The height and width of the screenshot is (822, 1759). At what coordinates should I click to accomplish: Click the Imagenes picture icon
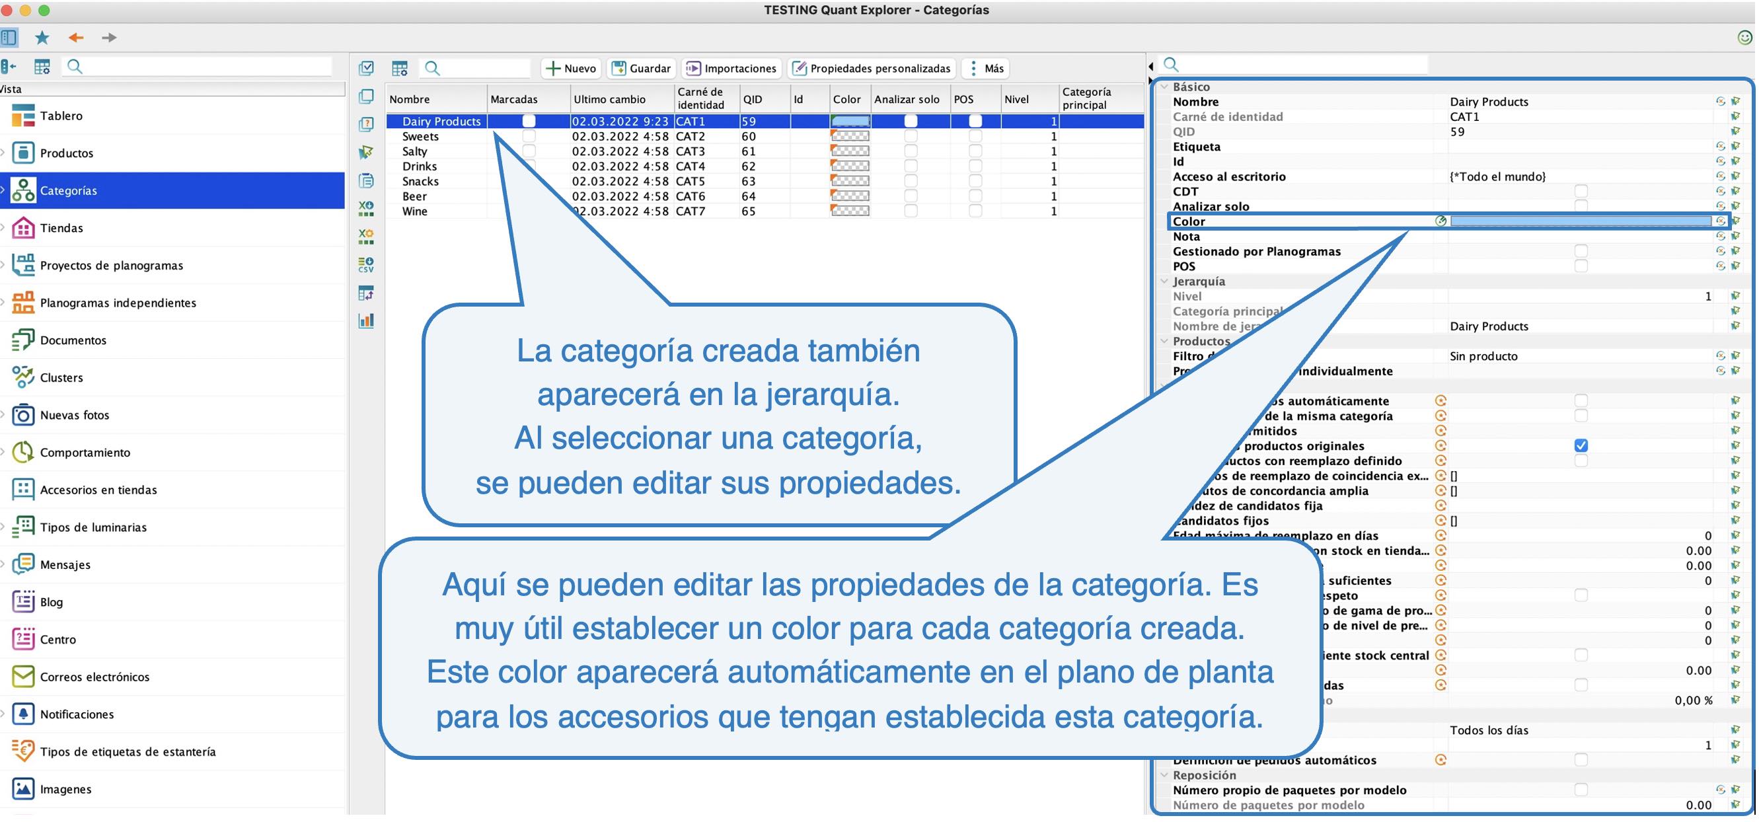pos(23,788)
